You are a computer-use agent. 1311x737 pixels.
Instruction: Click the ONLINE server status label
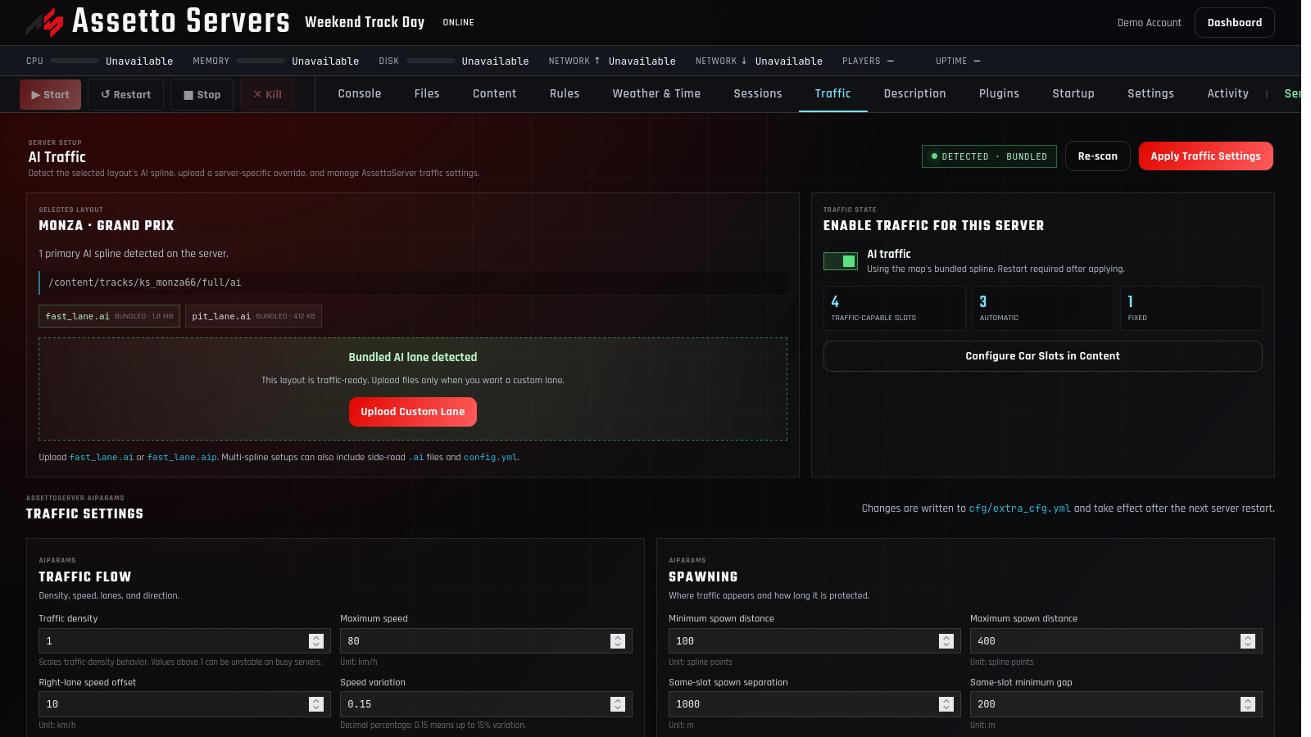[x=458, y=23]
